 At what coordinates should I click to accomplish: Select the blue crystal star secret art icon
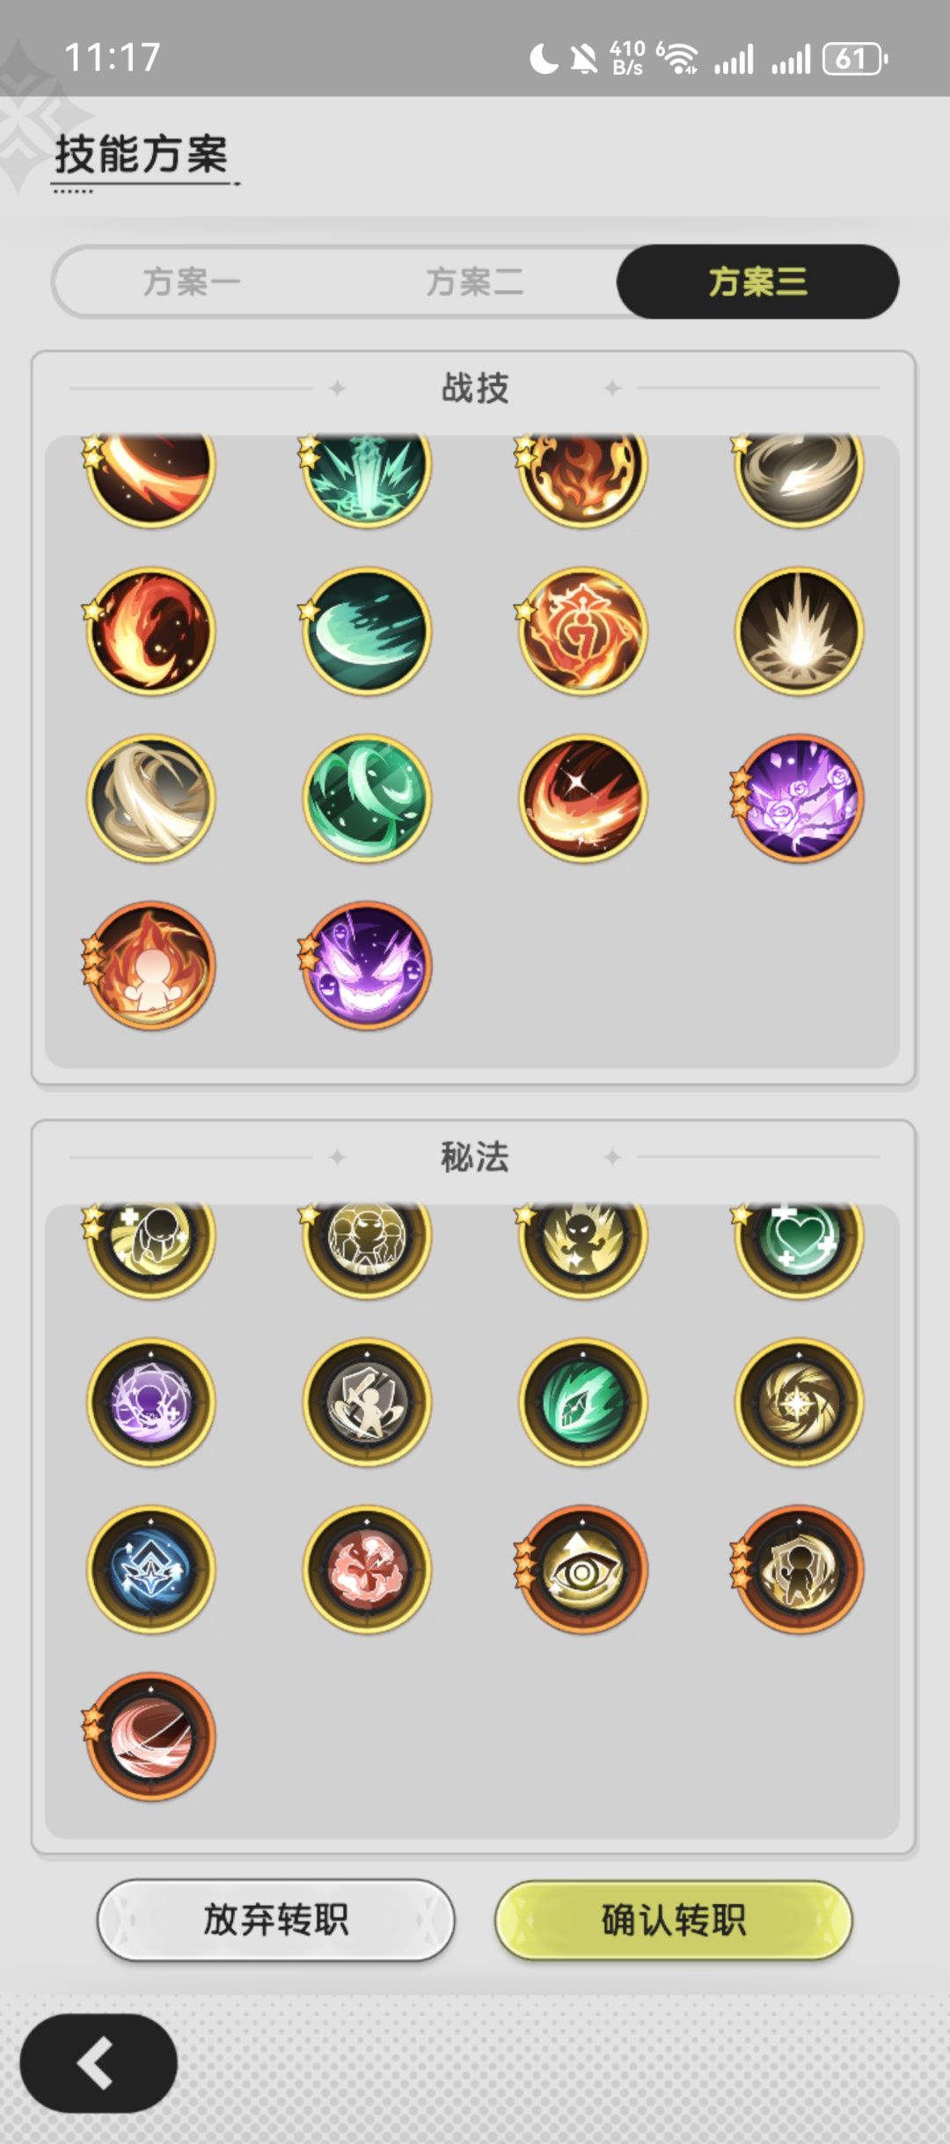[150, 1570]
